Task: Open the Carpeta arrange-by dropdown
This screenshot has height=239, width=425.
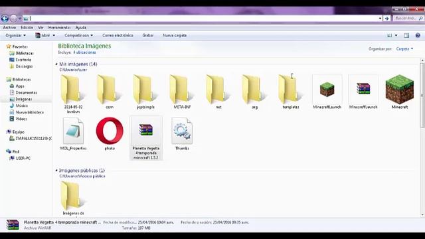Action: [x=404, y=48]
